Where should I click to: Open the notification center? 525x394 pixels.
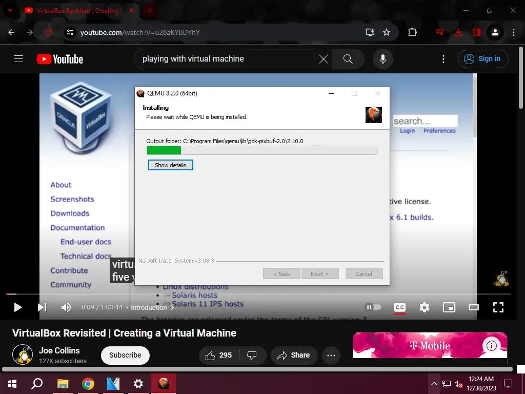(508, 384)
